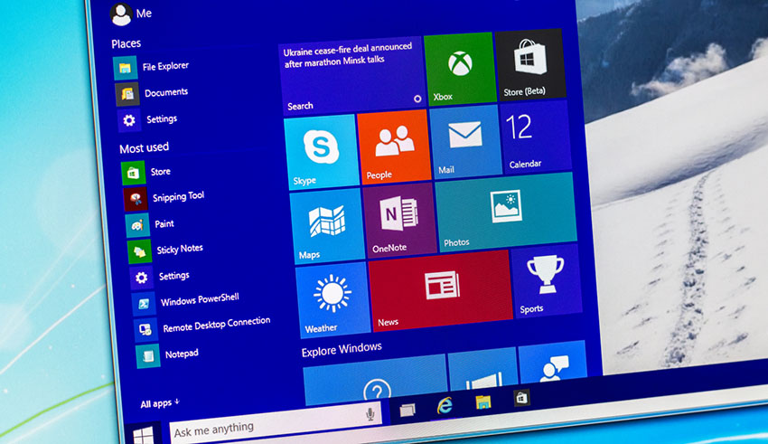Open the Weather tile

pos(333,300)
